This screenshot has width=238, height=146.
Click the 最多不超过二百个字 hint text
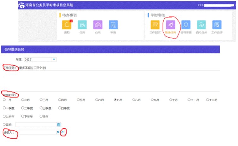tap(32, 68)
